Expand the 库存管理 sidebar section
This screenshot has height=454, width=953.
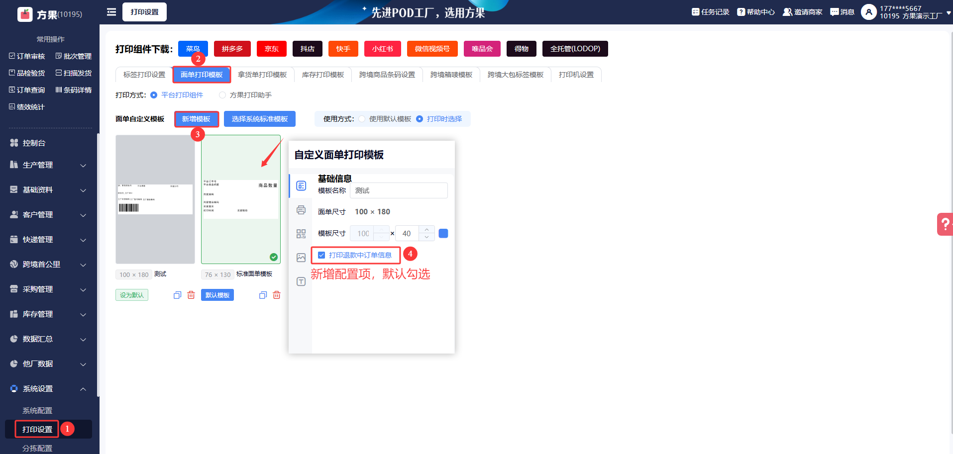coord(48,314)
